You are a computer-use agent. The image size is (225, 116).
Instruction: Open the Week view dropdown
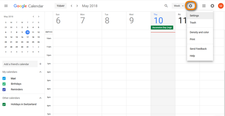pos(178,6)
